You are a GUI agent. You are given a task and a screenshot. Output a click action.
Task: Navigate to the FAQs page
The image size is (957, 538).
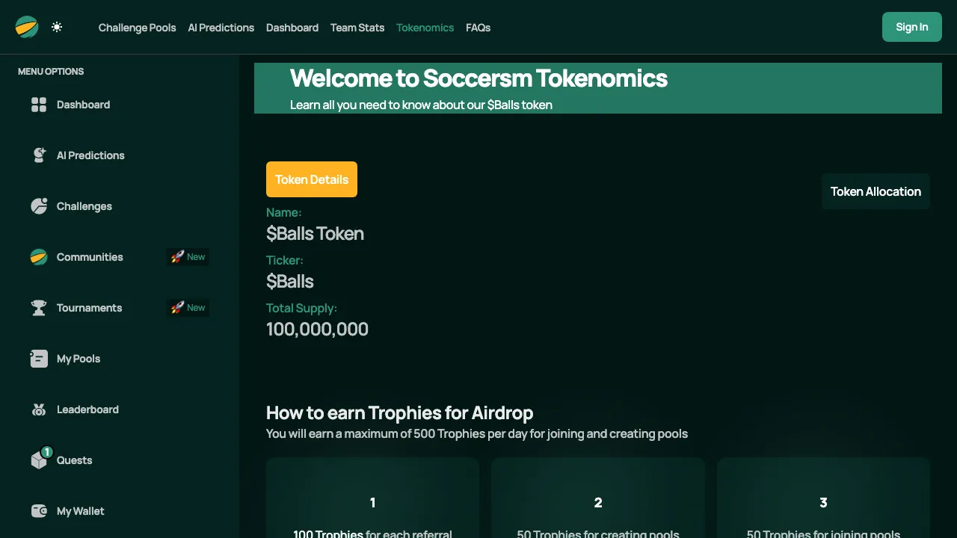tap(478, 28)
